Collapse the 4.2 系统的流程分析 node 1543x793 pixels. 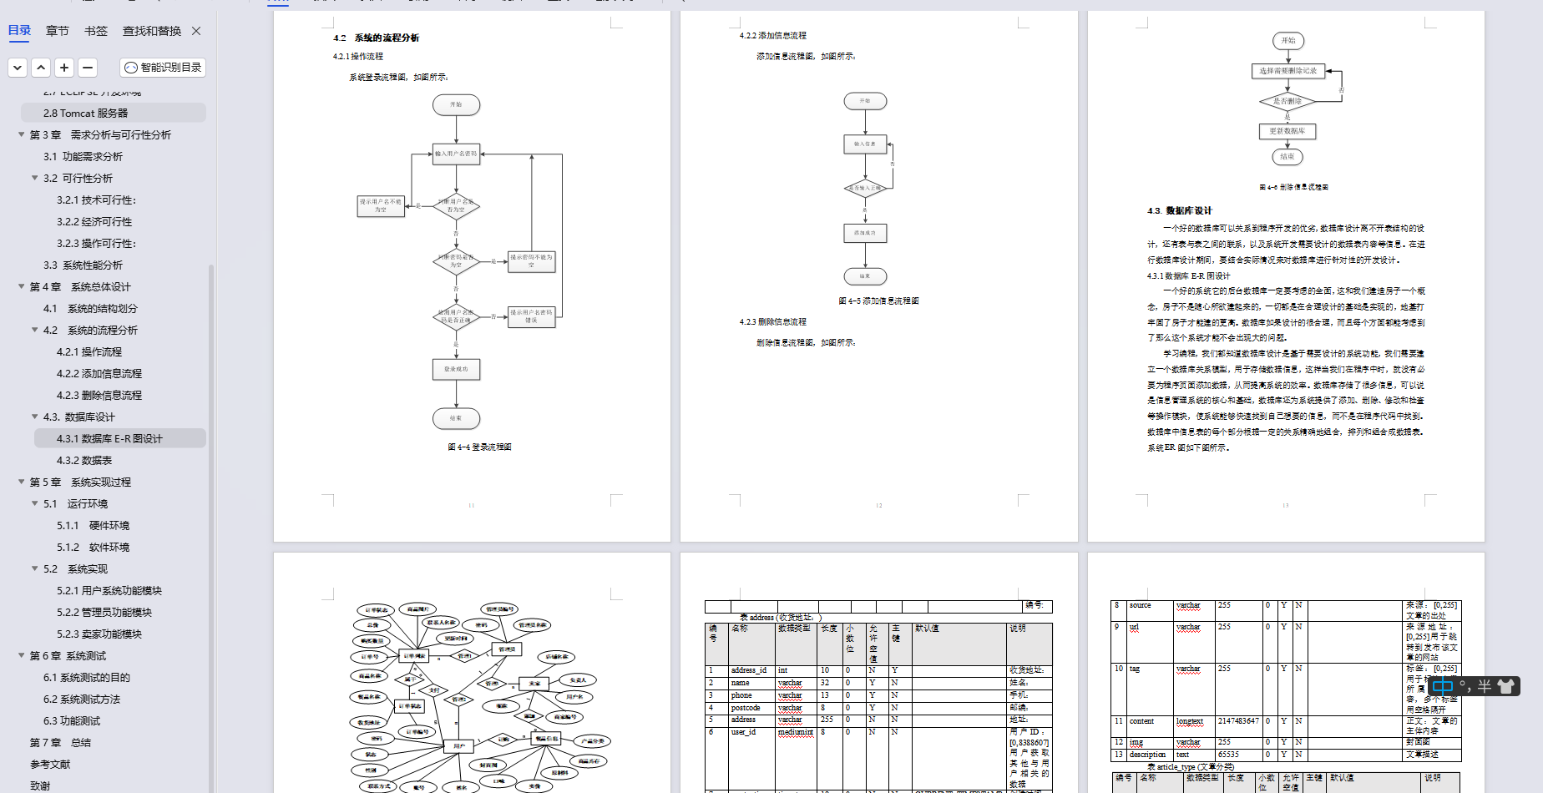point(35,330)
